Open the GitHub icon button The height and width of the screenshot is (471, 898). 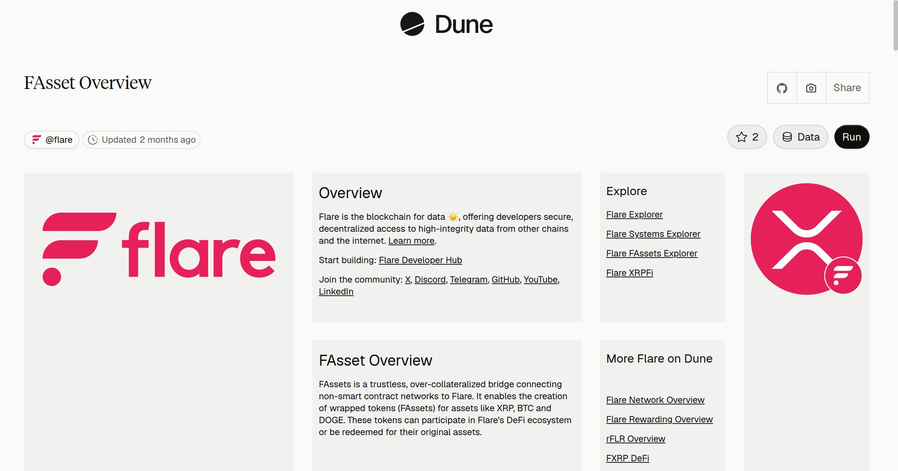click(x=782, y=88)
